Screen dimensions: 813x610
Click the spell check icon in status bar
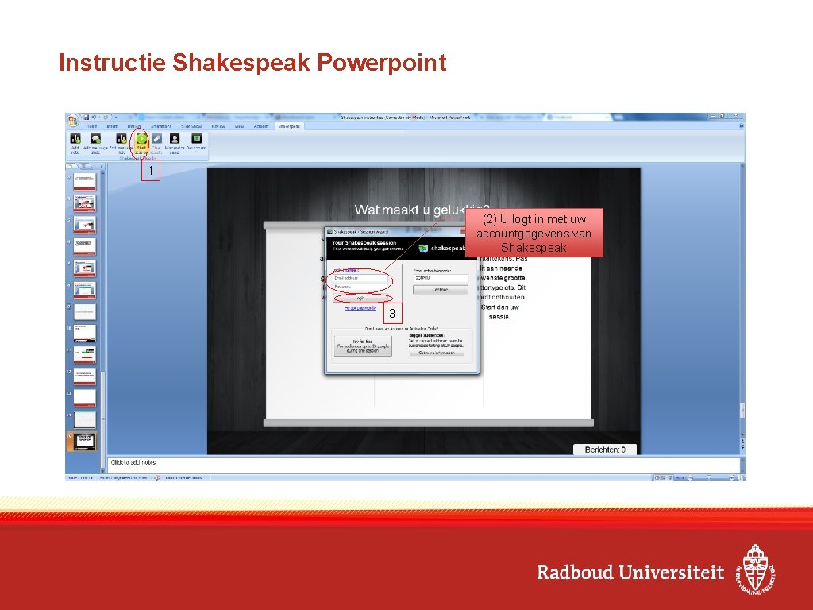point(157,477)
